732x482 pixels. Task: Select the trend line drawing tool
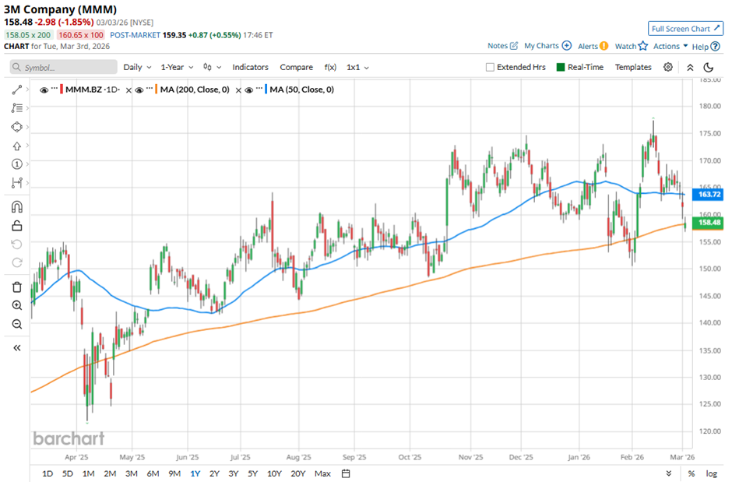[16, 90]
